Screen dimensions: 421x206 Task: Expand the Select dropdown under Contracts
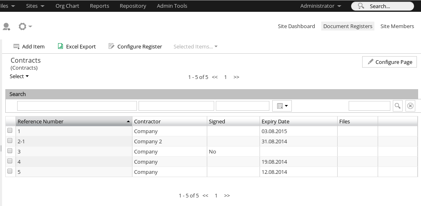[19, 76]
